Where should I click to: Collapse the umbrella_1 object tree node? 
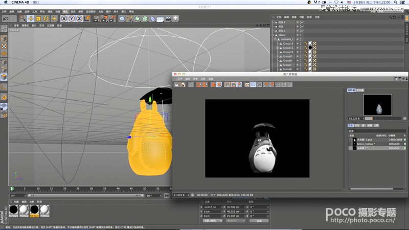[x=275, y=39]
